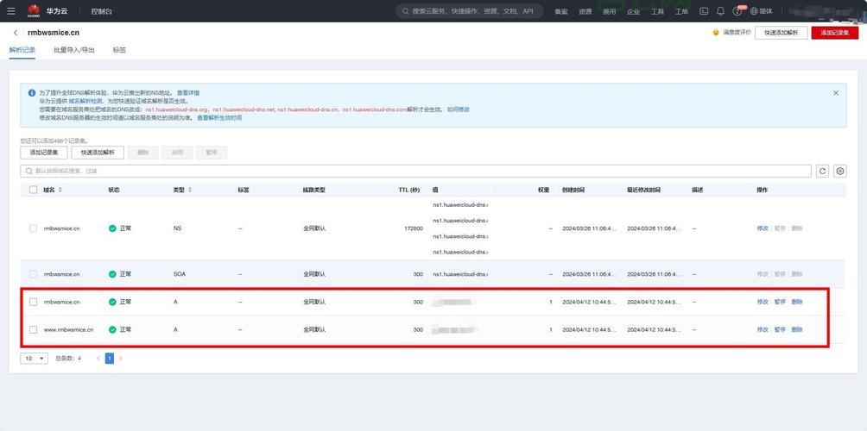Refresh the record set list
This screenshot has height=431, width=867.
[x=823, y=172]
